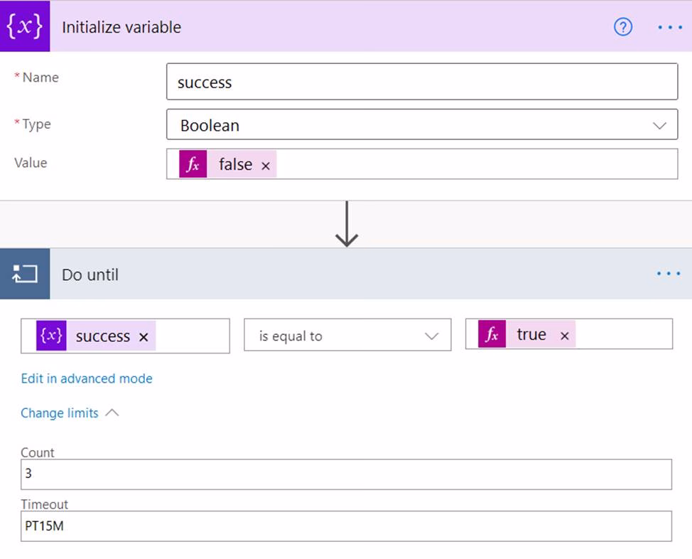The height and width of the screenshot is (559, 692).
Task: Open the Type dropdown showing Boolean
Action: pos(421,125)
